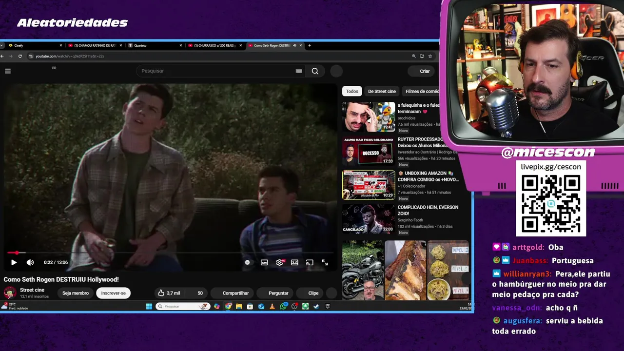This screenshot has height=351, width=624.
Task: Open the weather widget showing 26°C
Action: click(15, 306)
